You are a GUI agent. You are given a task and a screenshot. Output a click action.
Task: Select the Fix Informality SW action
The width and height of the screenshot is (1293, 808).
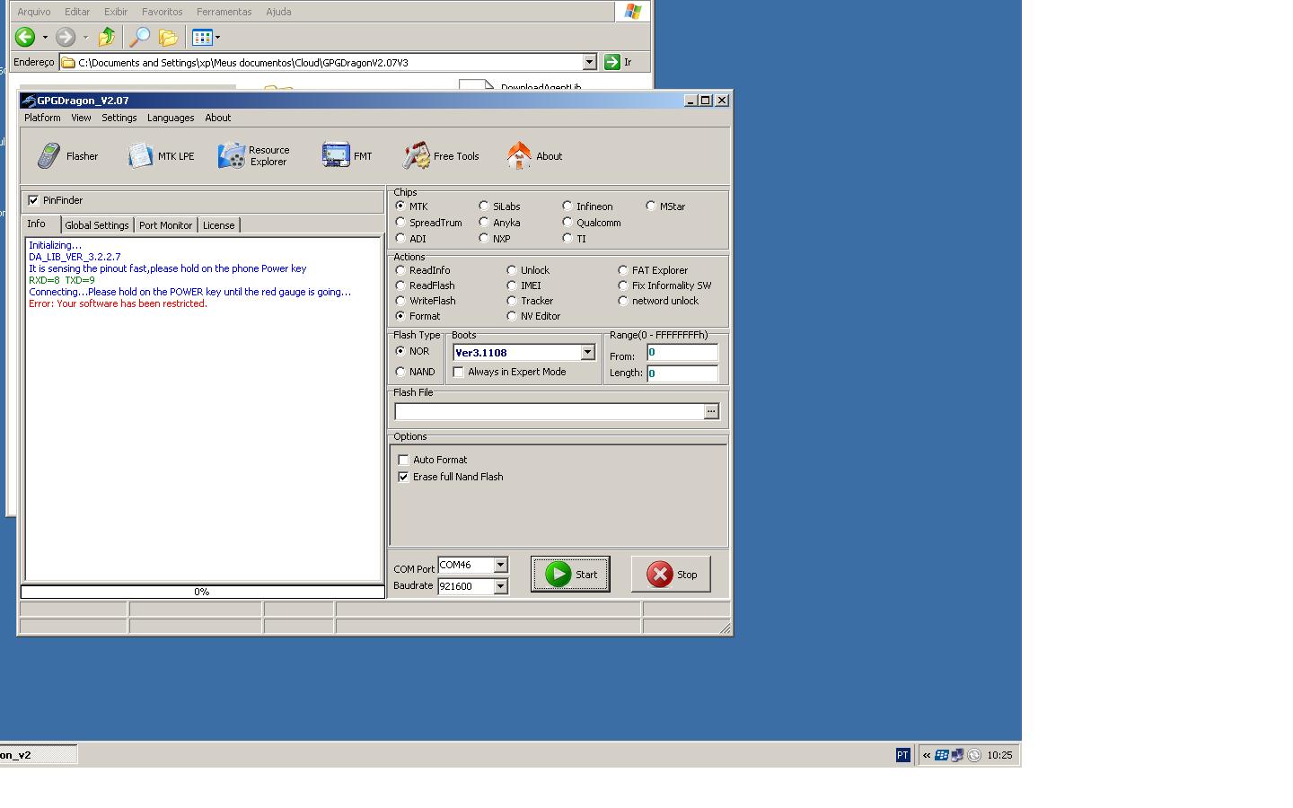coord(623,285)
